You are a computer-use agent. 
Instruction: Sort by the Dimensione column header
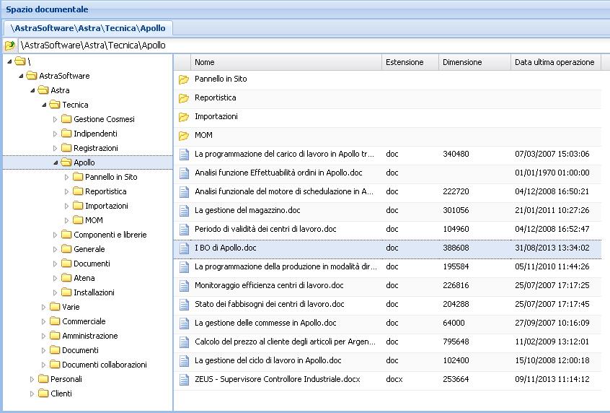pyautogui.click(x=474, y=62)
